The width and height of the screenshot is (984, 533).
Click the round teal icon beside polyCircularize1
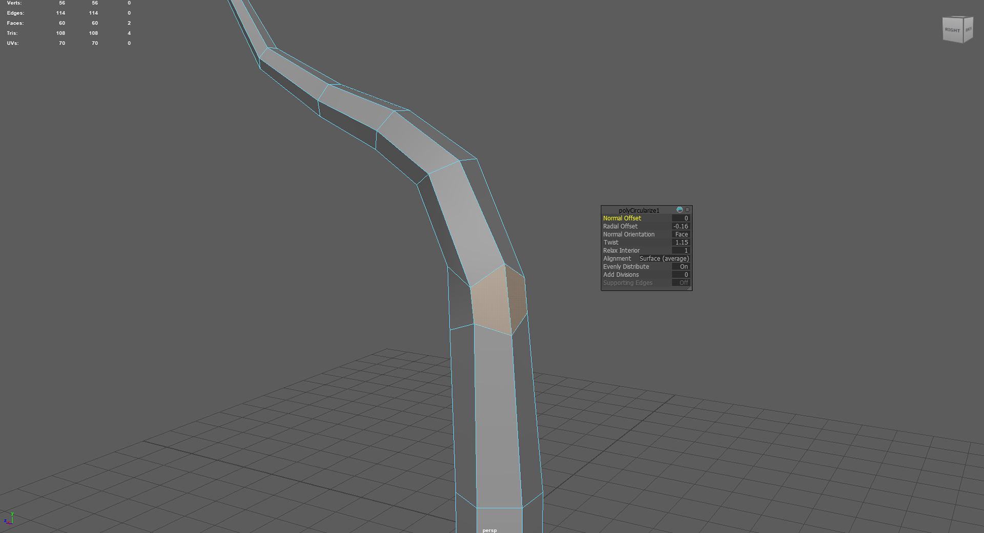point(680,210)
